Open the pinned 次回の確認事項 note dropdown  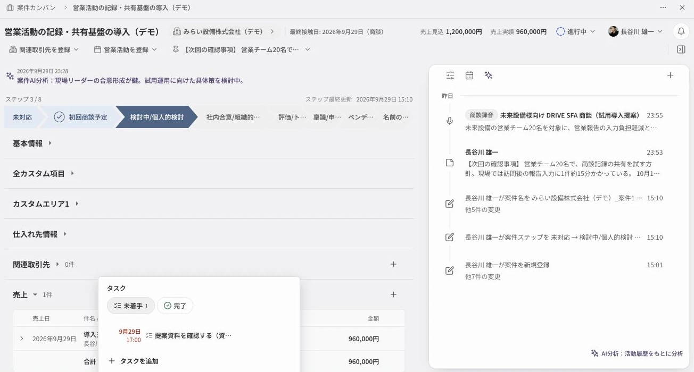[x=241, y=49]
